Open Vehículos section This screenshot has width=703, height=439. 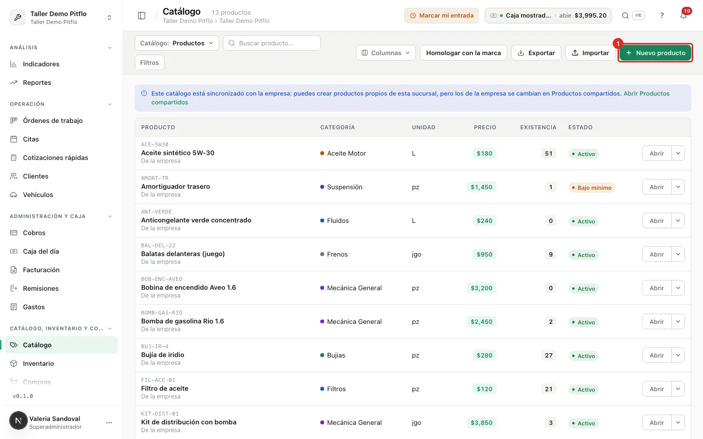point(61,195)
